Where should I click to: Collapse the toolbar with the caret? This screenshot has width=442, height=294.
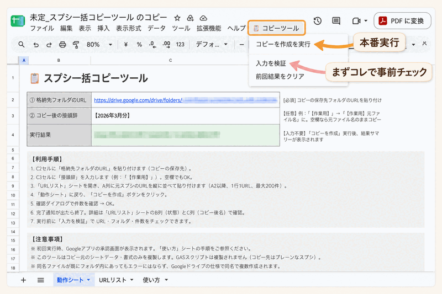[x=424, y=44]
